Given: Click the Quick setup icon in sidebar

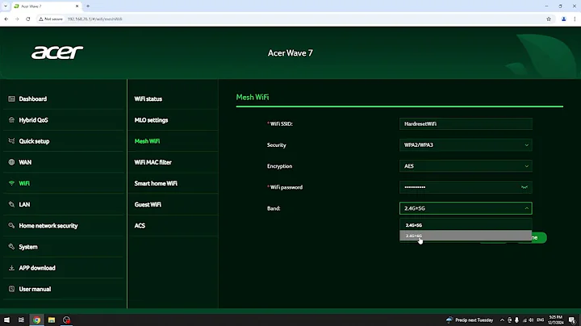Looking at the screenshot, I should pyautogui.click(x=11, y=141).
